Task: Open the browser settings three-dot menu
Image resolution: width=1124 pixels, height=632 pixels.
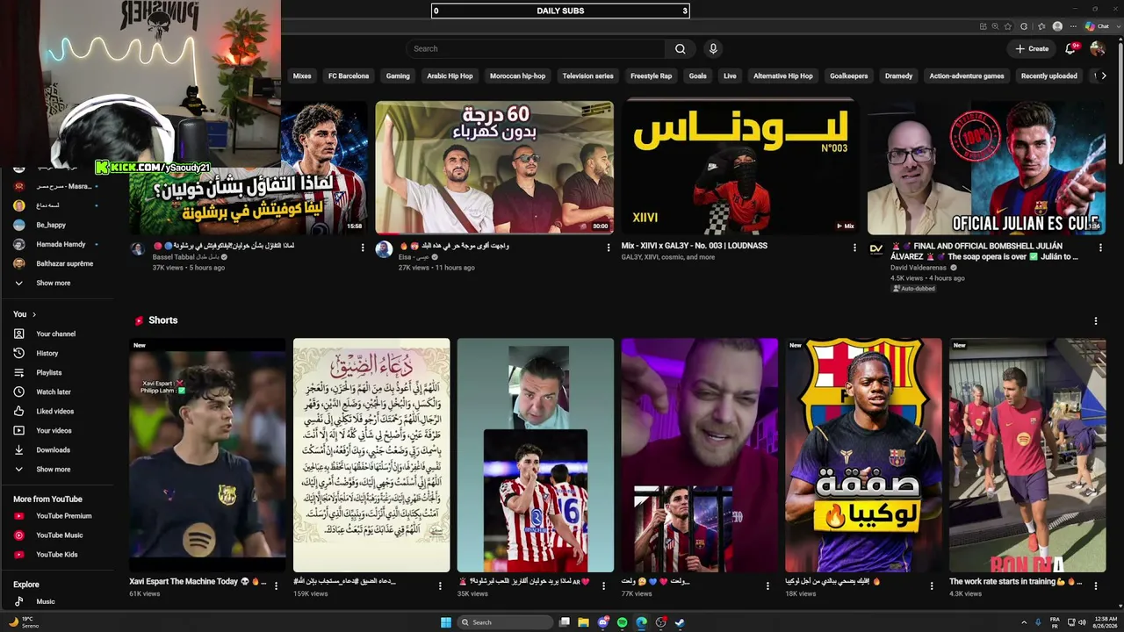Action: point(1073,26)
